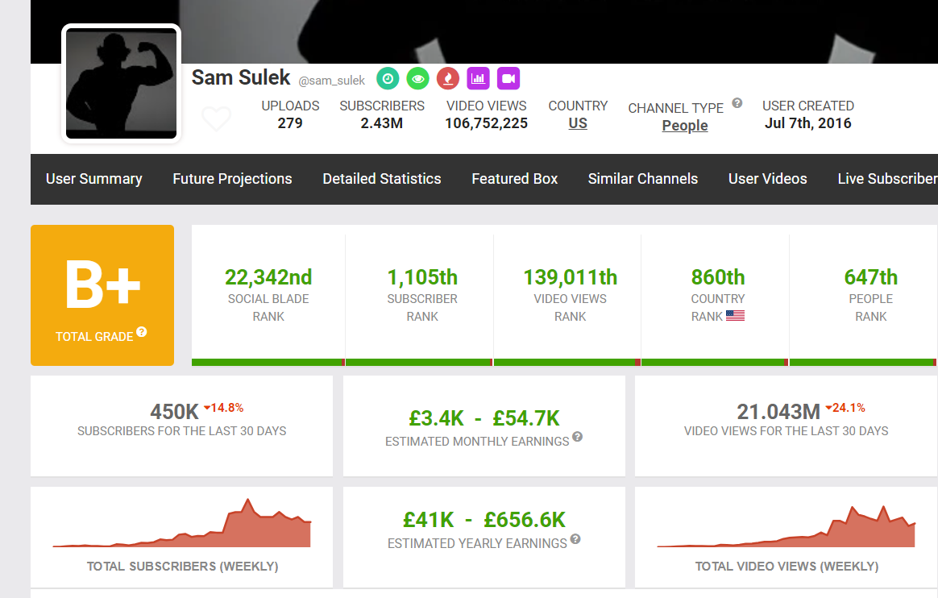Click the user created date Jul 7th, 2016

click(807, 123)
